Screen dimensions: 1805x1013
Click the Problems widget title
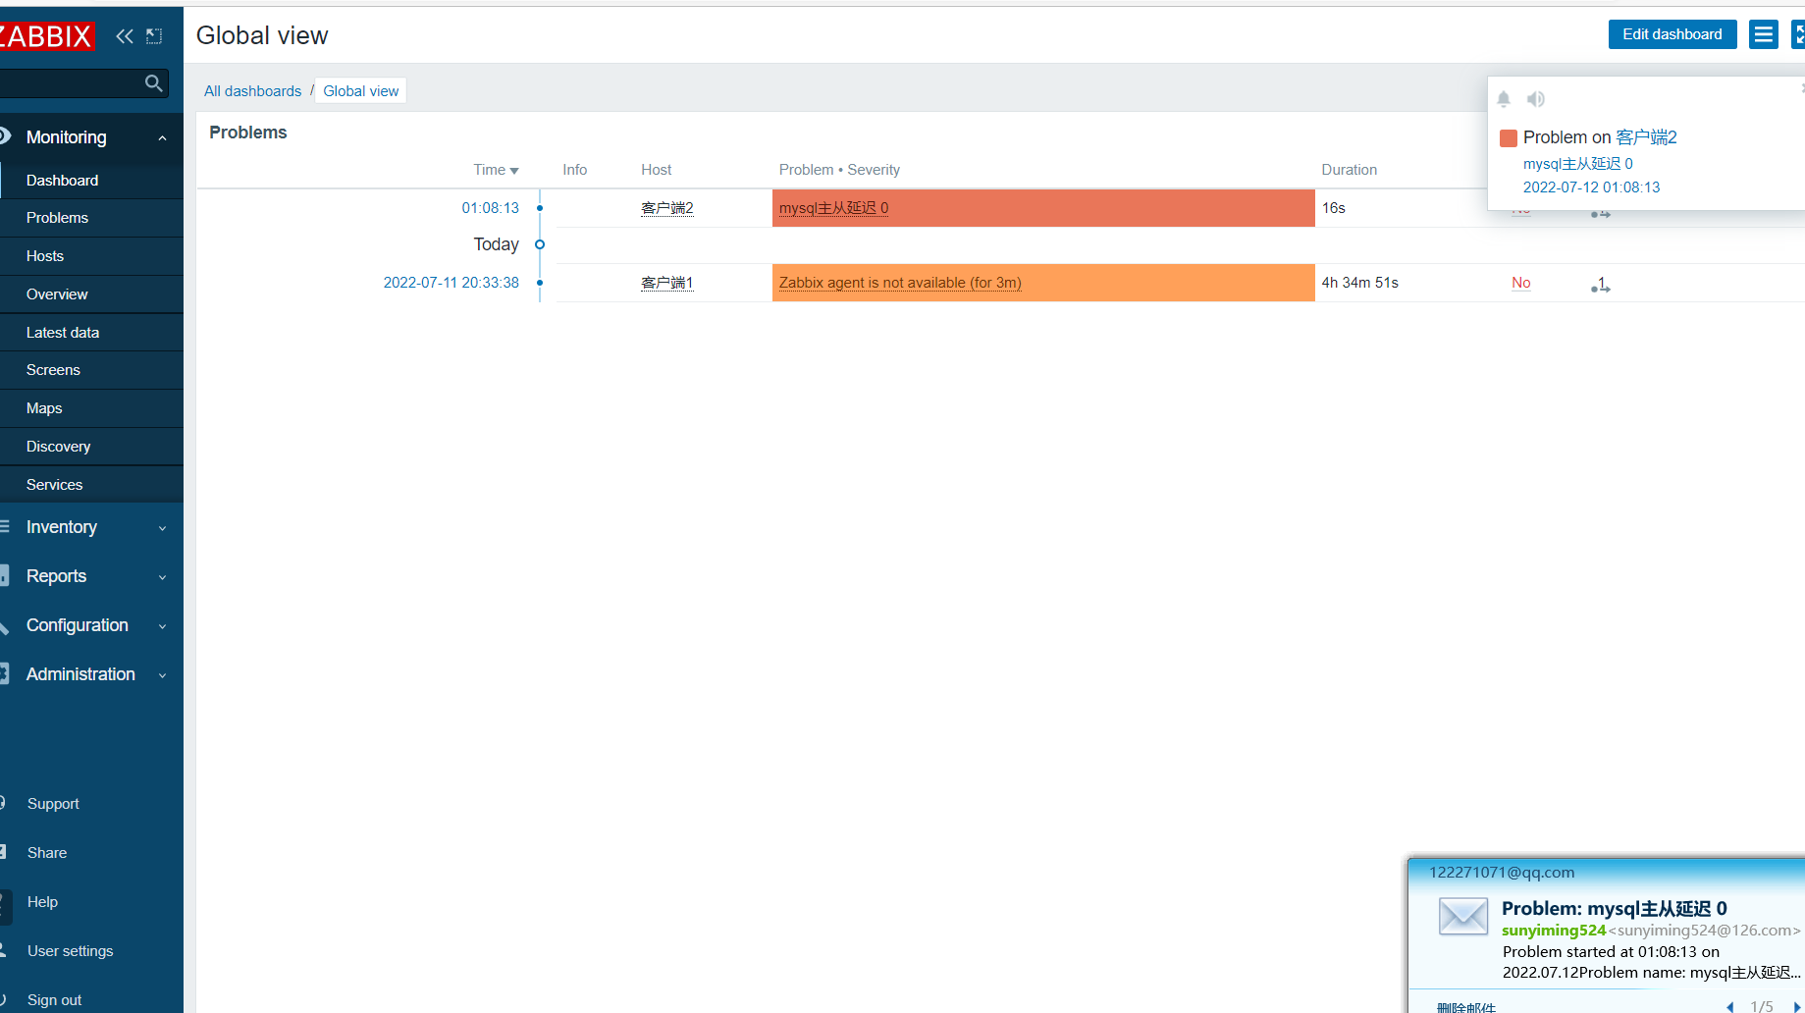[248, 133]
